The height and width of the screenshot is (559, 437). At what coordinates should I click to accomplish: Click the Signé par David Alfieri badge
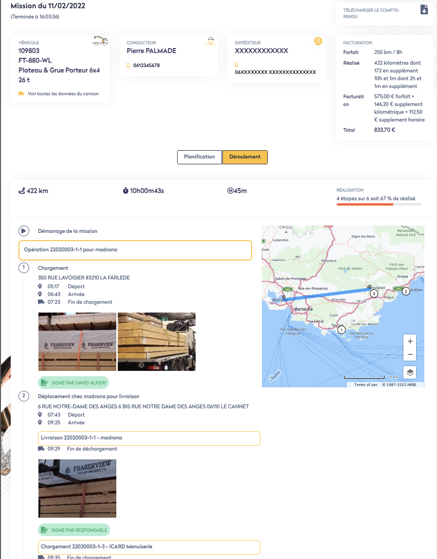coord(73,383)
